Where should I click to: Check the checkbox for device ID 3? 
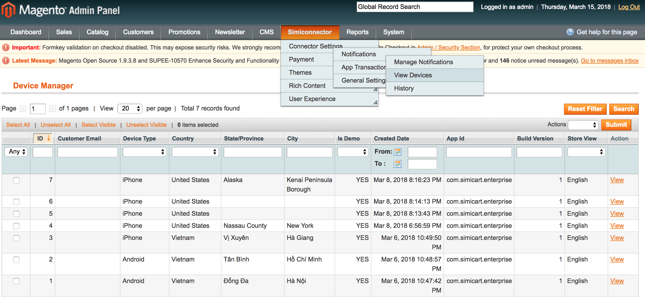[x=16, y=238]
